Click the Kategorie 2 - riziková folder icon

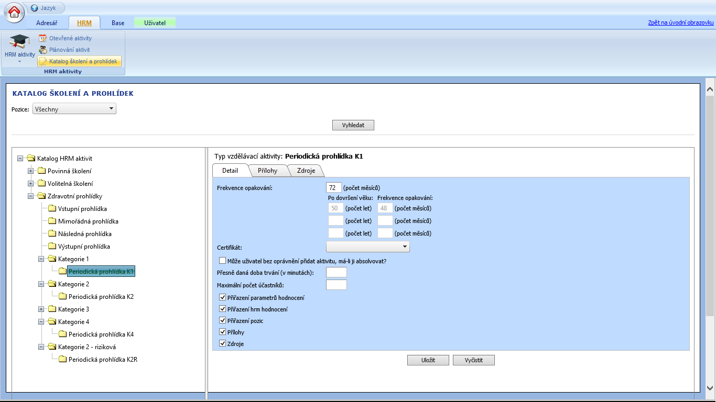(52, 347)
